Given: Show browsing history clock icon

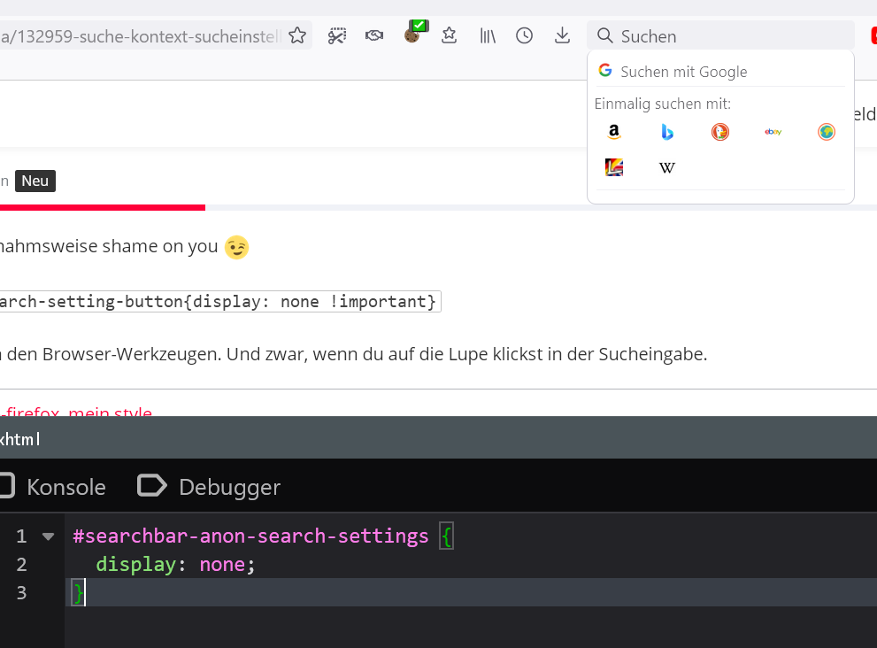Looking at the screenshot, I should pyautogui.click(x=525, y=35).
